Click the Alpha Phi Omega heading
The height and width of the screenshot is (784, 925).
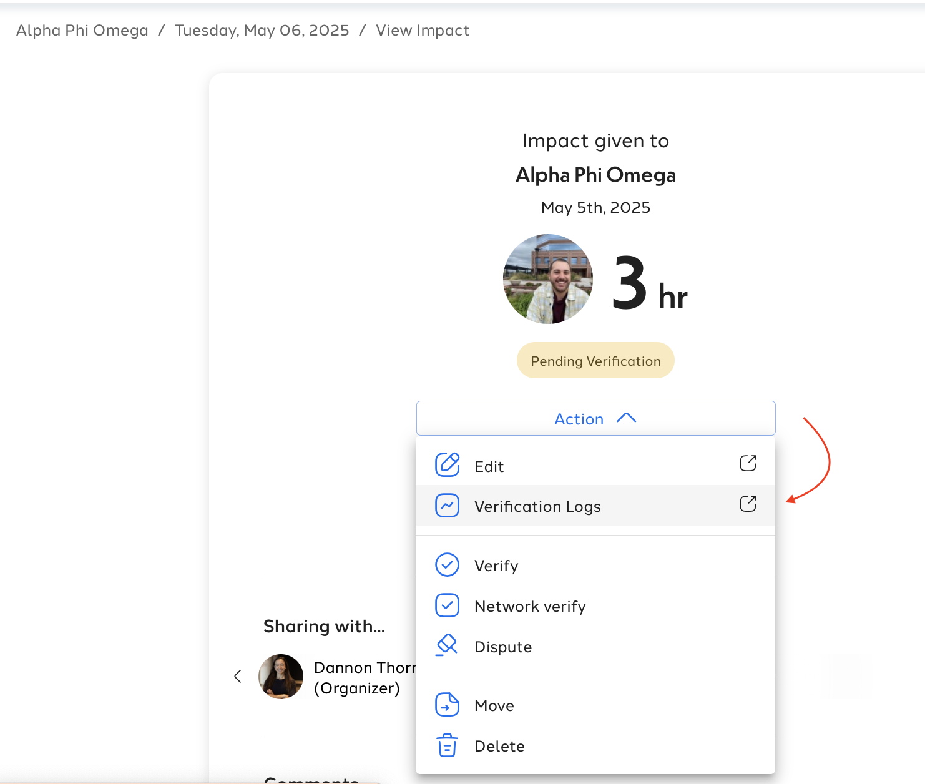click(595, 175)
